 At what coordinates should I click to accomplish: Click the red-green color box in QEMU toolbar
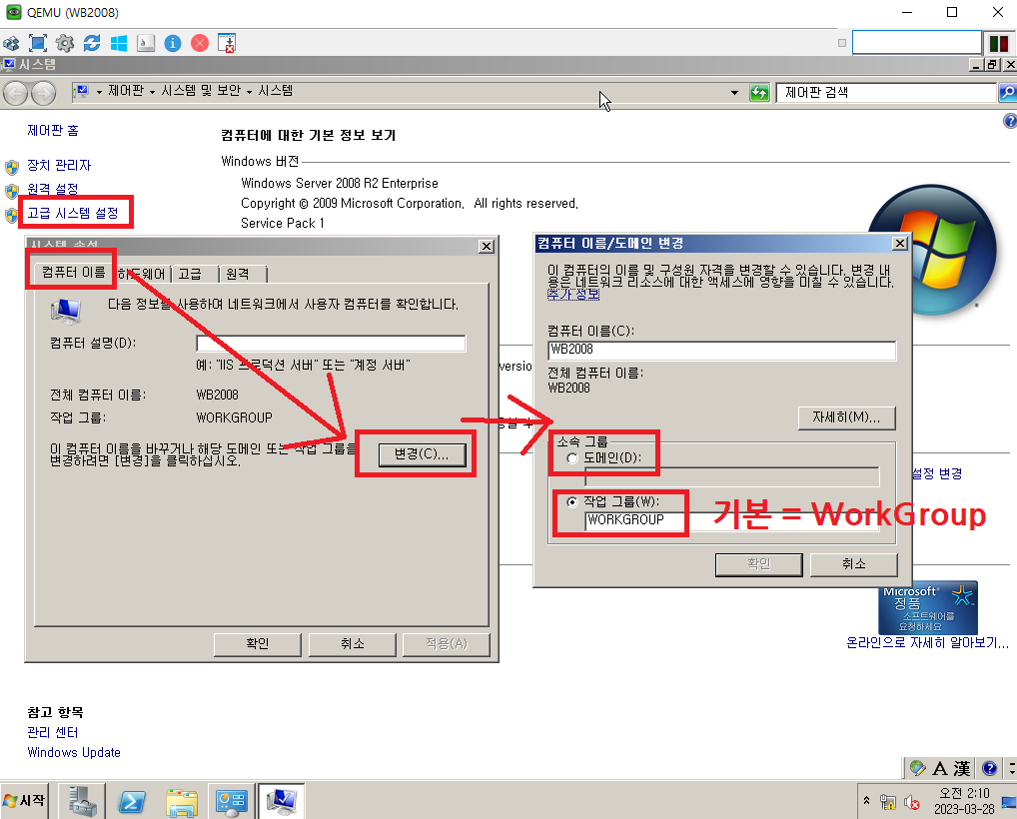coord(999,43)
